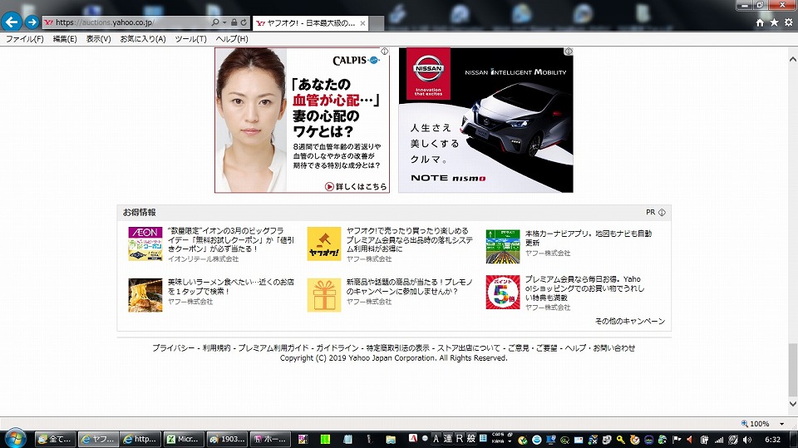Open the IE tools gear icon
Viewport: 798px width, 448px height.
coord(788,22)
